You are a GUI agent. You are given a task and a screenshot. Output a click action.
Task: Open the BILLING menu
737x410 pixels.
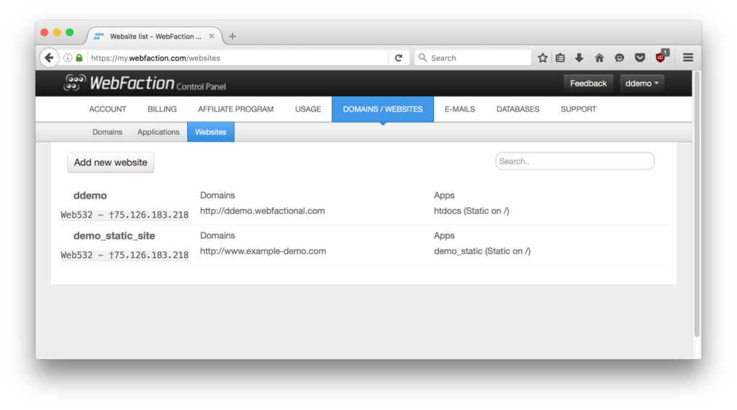pos(162,109)
